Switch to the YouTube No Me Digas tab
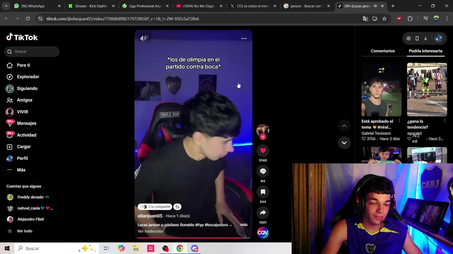Screen dimensions: 453x254 (199, 6)
